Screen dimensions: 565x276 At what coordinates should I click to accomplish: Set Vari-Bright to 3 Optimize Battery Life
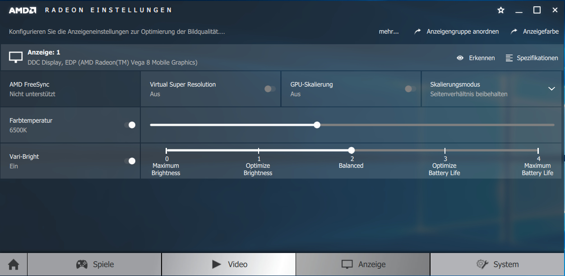pyautogui.click(x=445, y=151)
